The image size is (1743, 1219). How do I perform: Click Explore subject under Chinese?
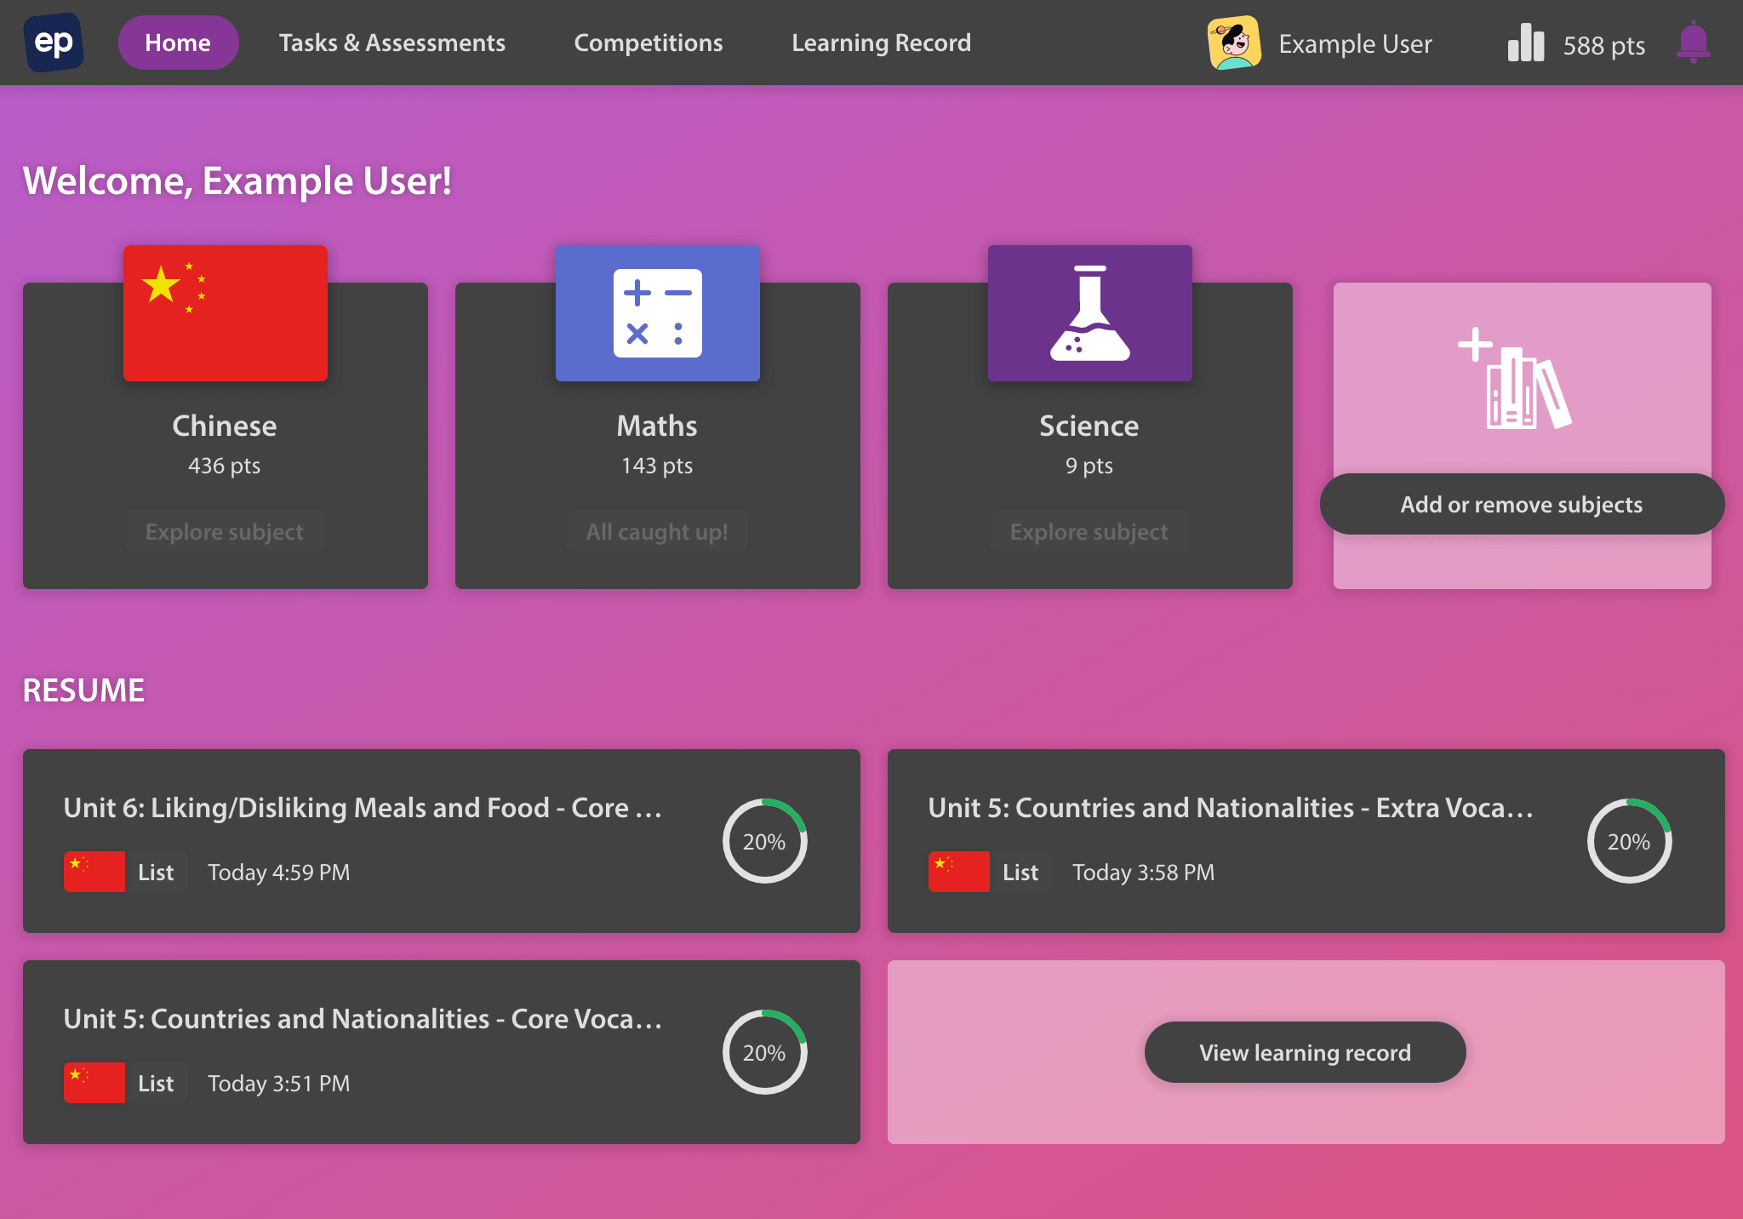tap(225, 532)
